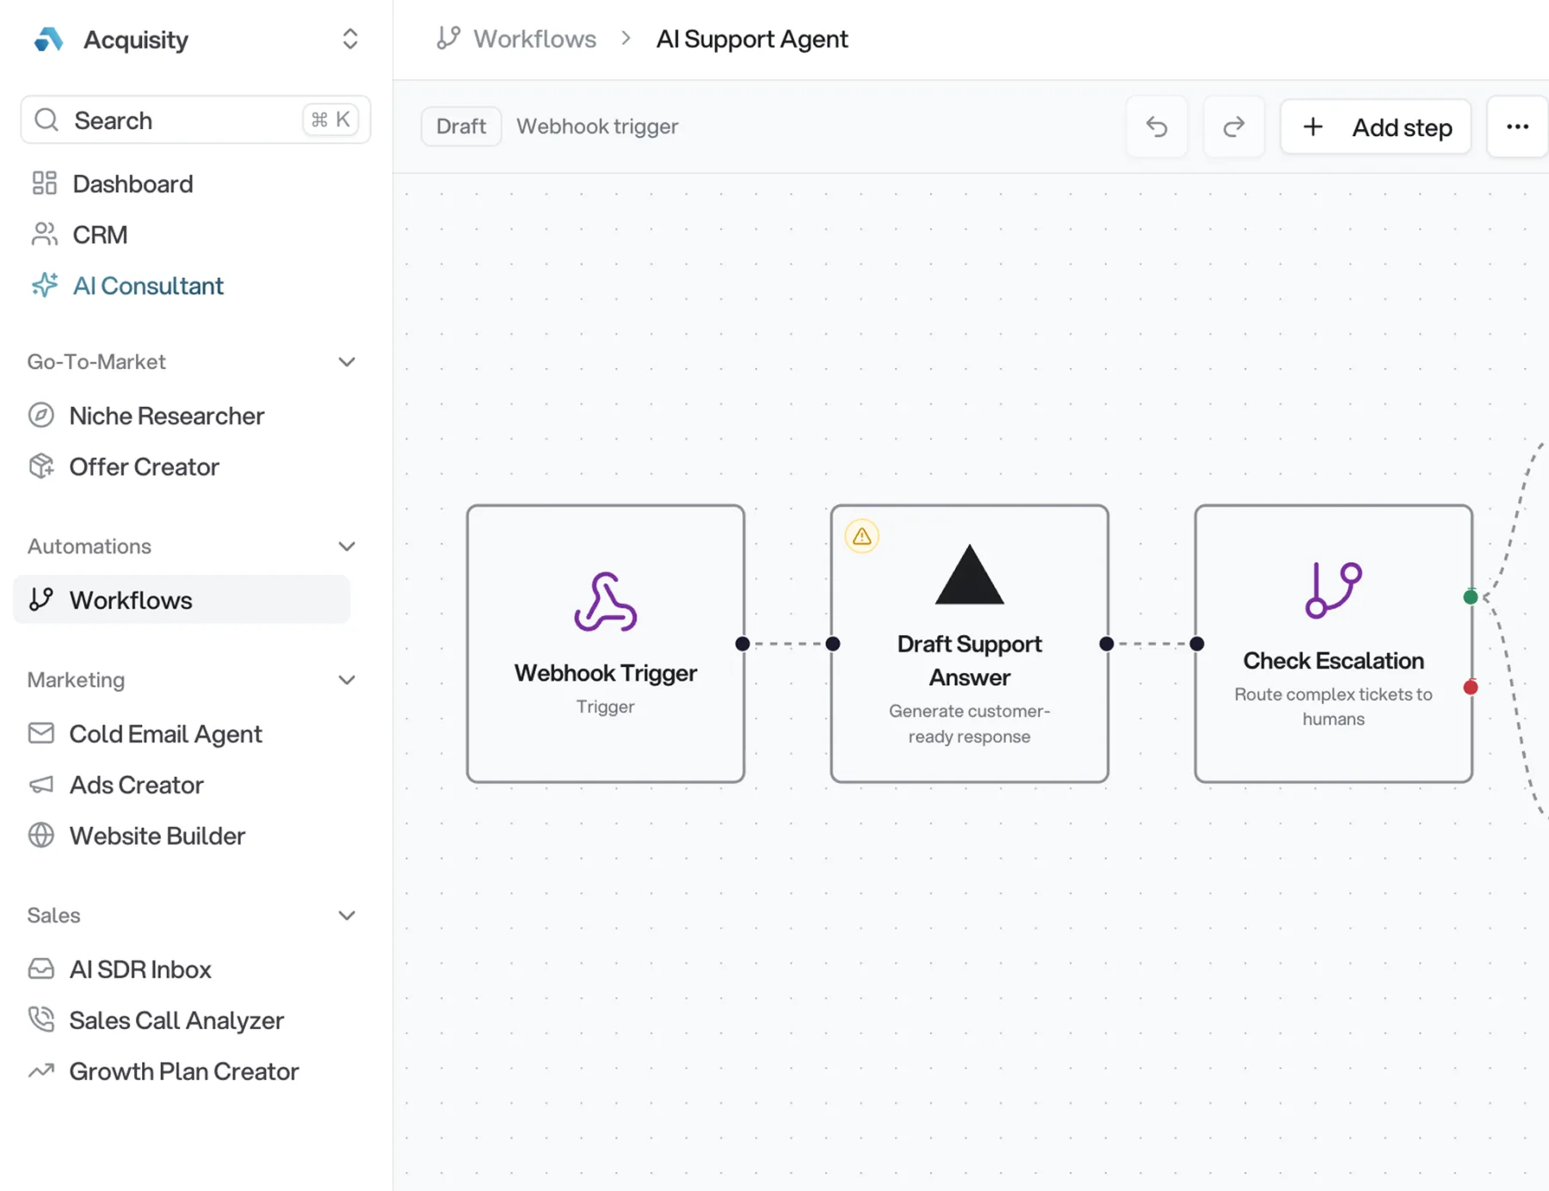Open the AI Consultant
This screenshot has height=1191, width=1549.
tap(148, 286)
